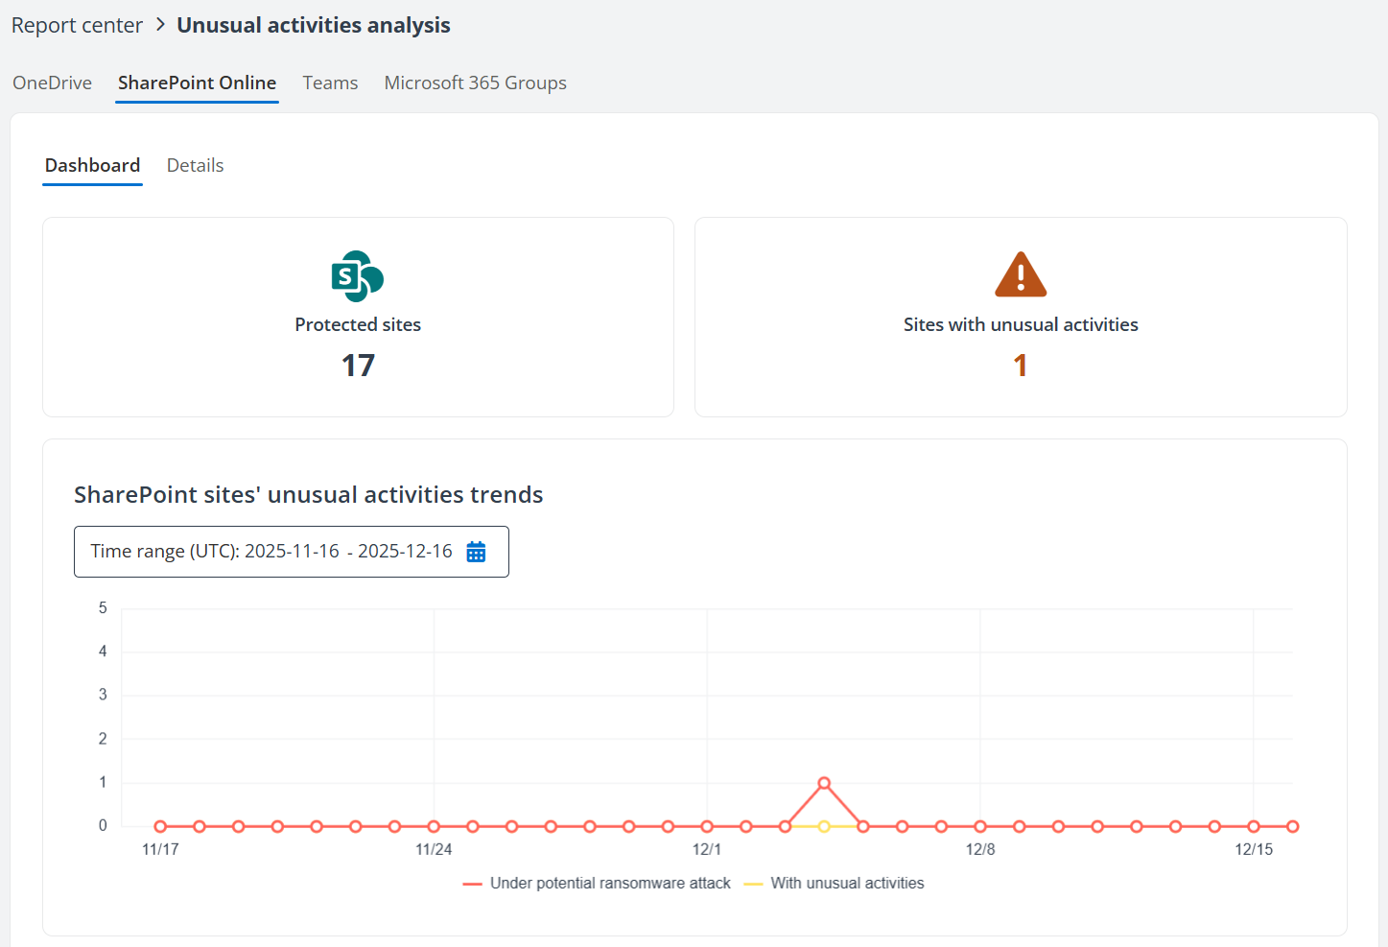Click the yellow data point below the peak

[824, 826]
